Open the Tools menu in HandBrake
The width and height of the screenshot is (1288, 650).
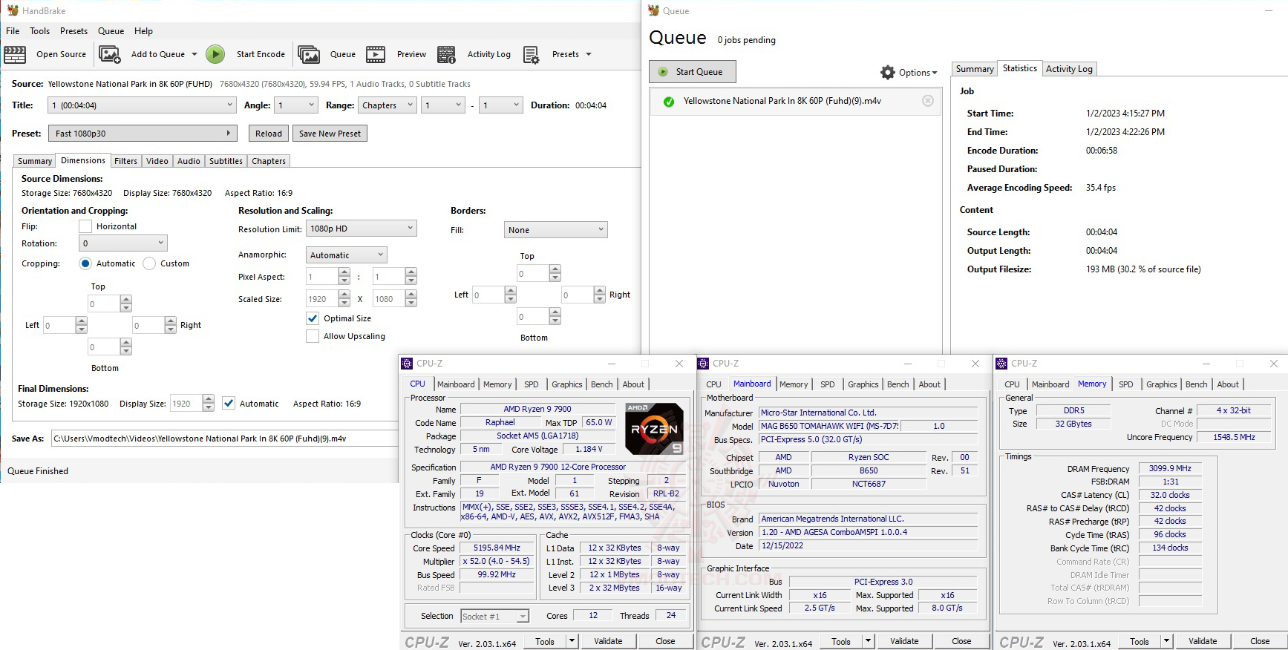pyautogui.click(x=40, y=31)
